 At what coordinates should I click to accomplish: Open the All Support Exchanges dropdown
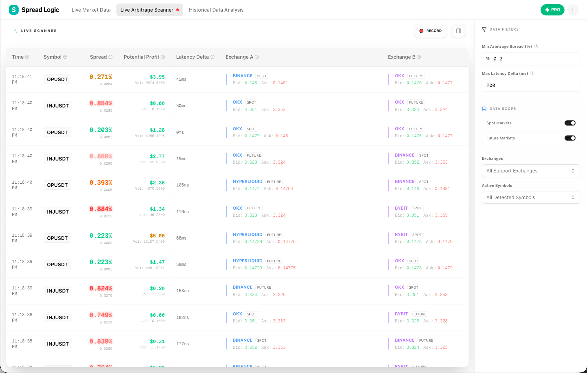tap(531, 171)
